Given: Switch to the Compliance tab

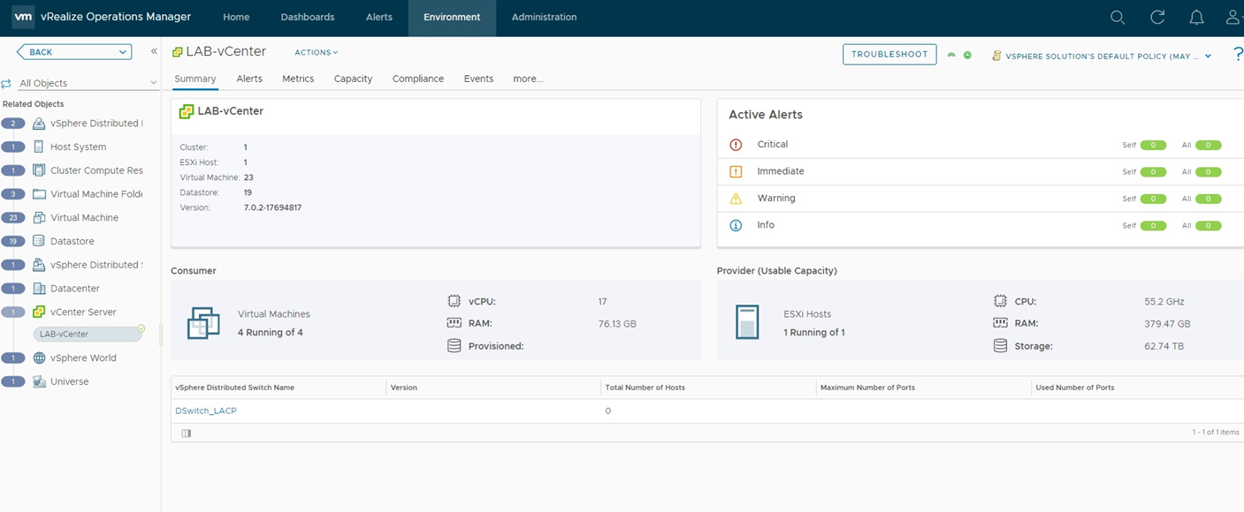Looking at the screenshot, I should pyautogui.click(x=418, y=79).
